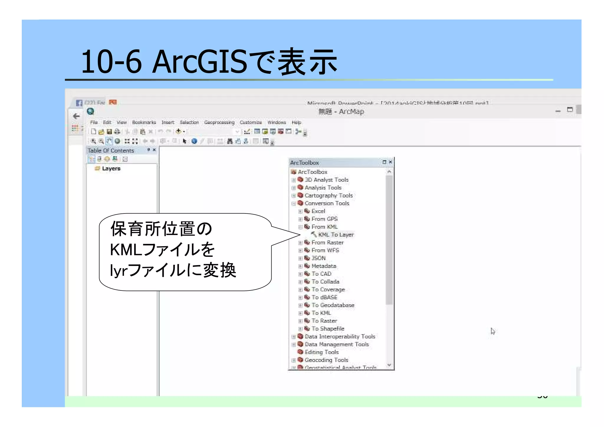Pin the Table Of Contents panel
Viewport: 604px width, 427px height.
point(149,150)
